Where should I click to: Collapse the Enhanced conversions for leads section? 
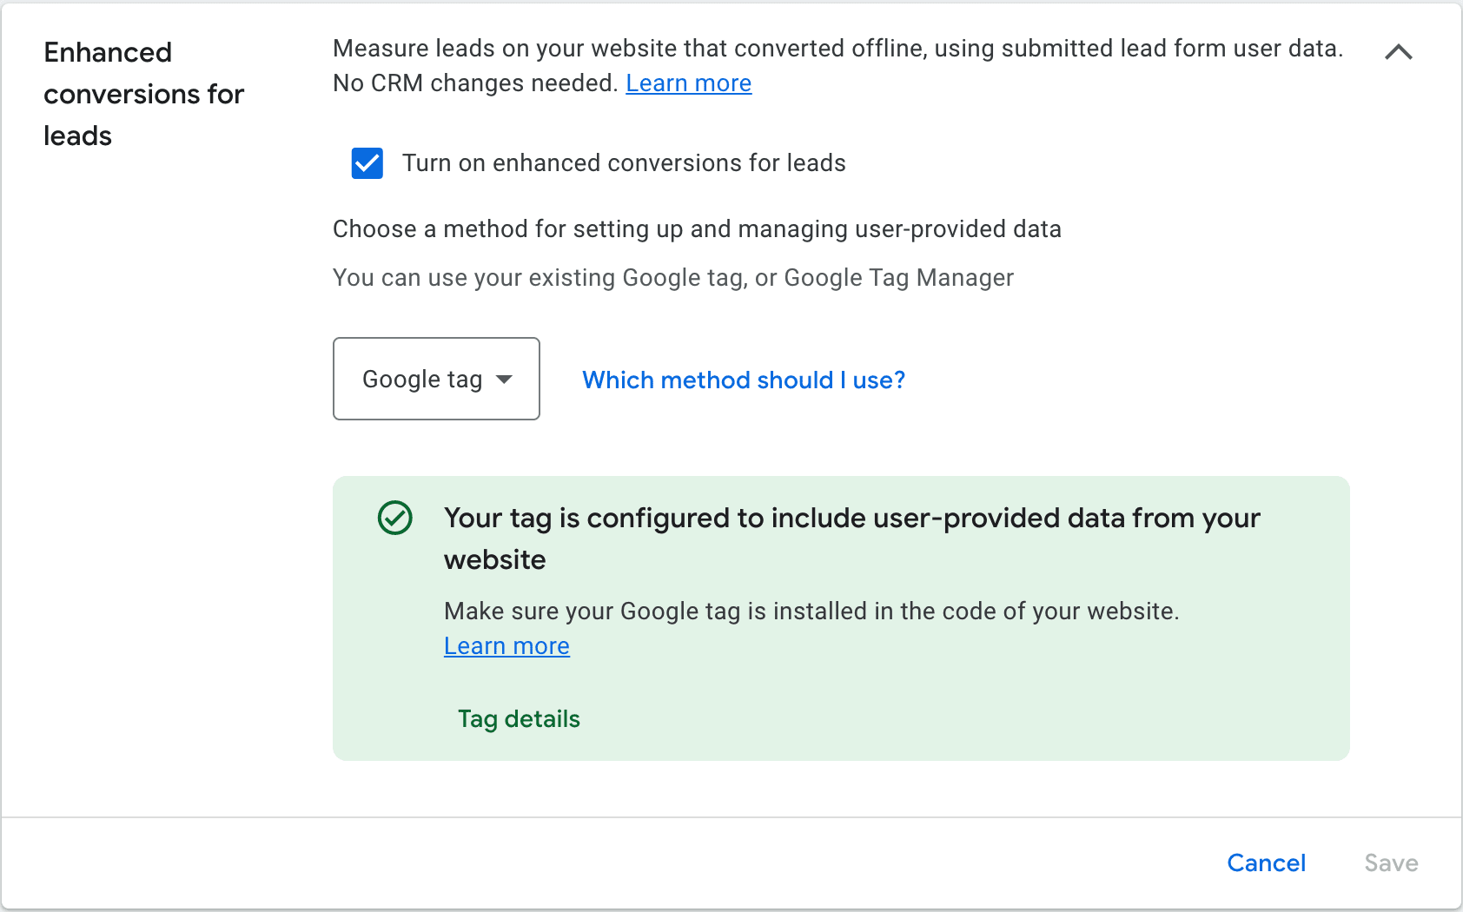[1399, 52]
